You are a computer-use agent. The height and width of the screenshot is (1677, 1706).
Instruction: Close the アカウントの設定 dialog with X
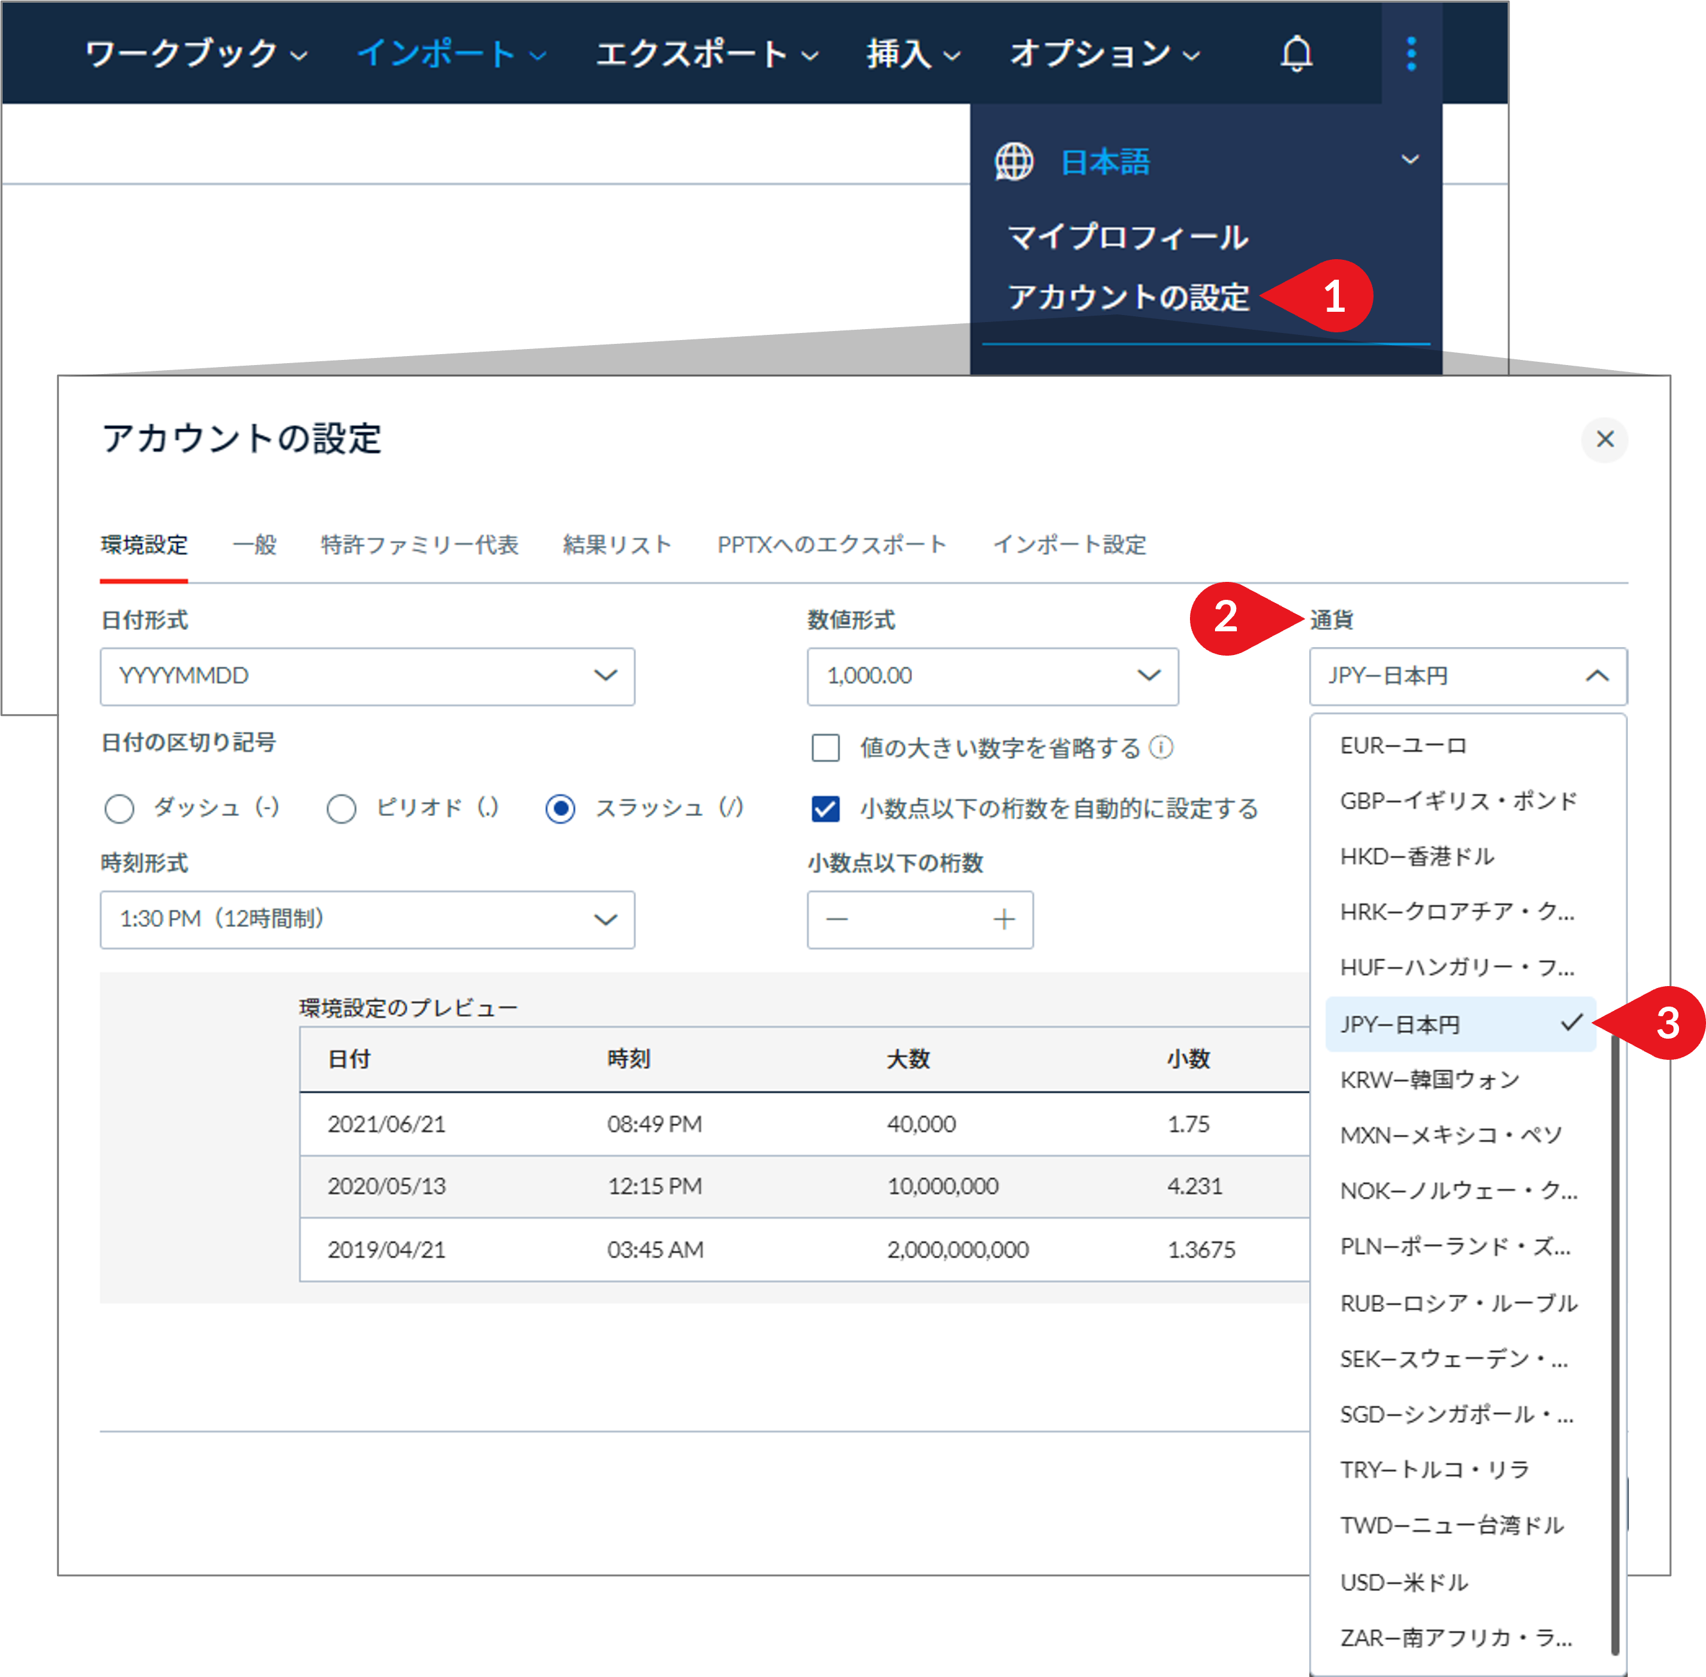(1605, 439)
